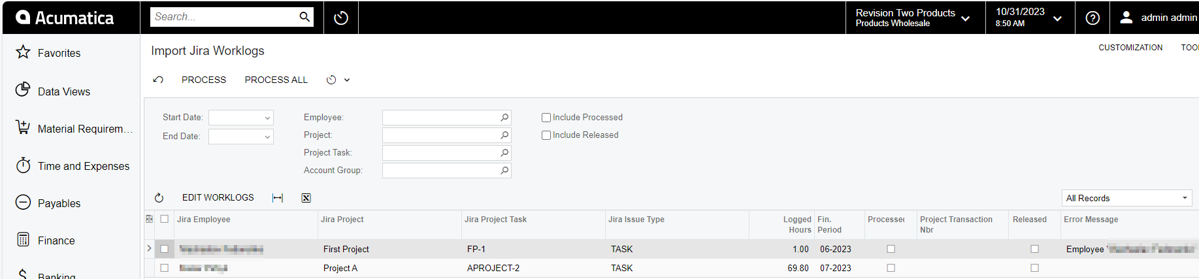The width and height of the screenshot is (1199, 279).
Task: Click the fit to screen columns icon
Action: (278, 198)
